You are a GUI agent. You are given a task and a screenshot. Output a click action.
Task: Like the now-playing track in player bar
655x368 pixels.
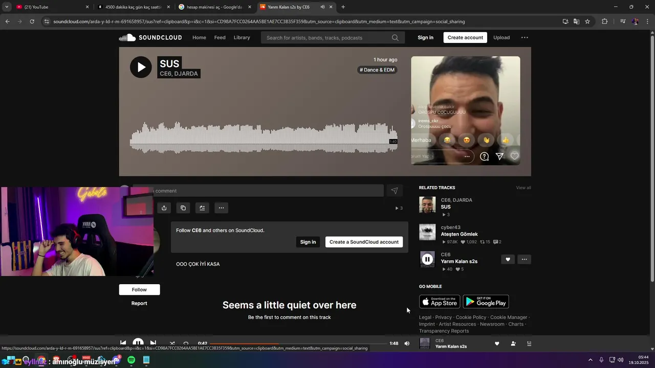tap(497, 343)
